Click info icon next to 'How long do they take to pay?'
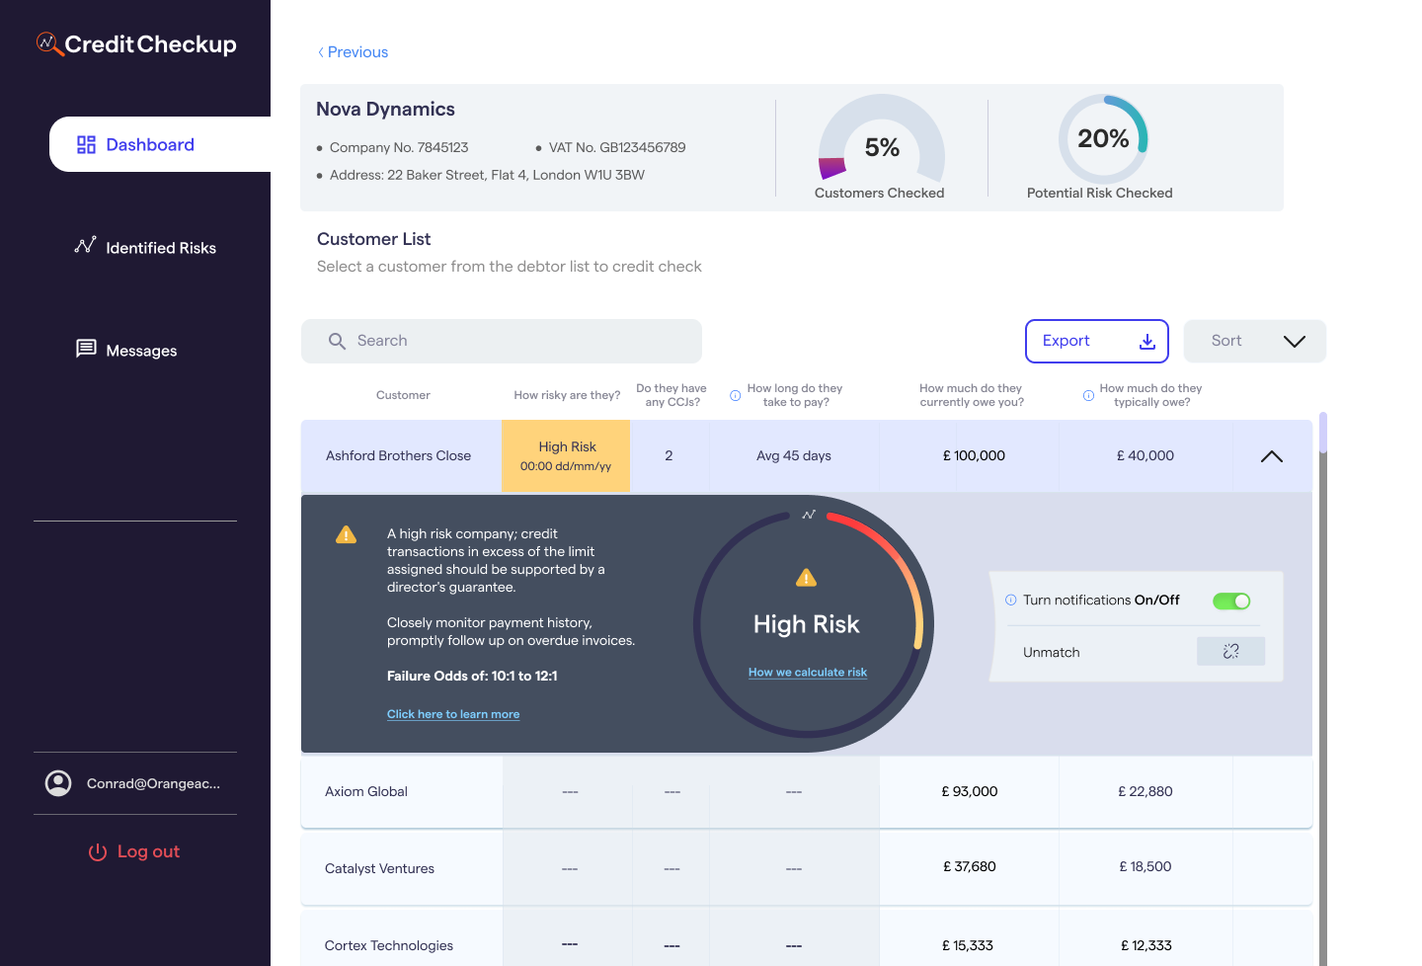 point(735,395)
